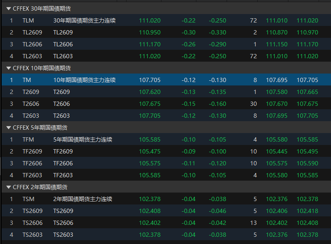Click TS2606 ask price 102.408

coord(308,223)
